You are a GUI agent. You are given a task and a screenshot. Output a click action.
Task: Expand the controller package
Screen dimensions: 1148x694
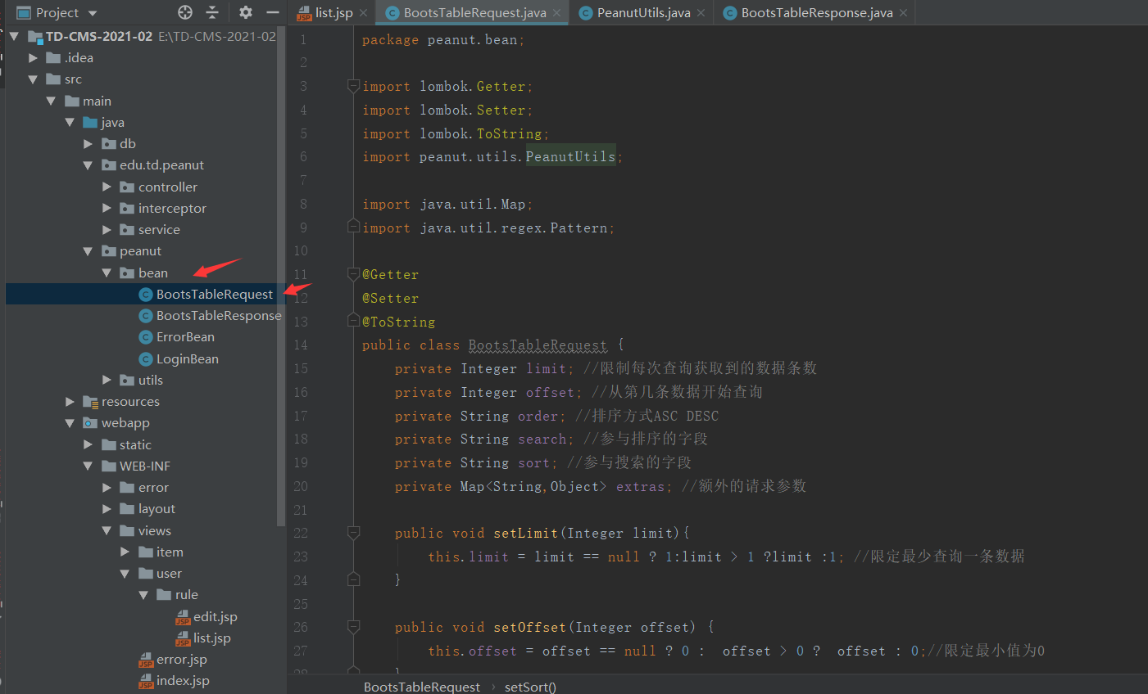[x=107, y=187]
